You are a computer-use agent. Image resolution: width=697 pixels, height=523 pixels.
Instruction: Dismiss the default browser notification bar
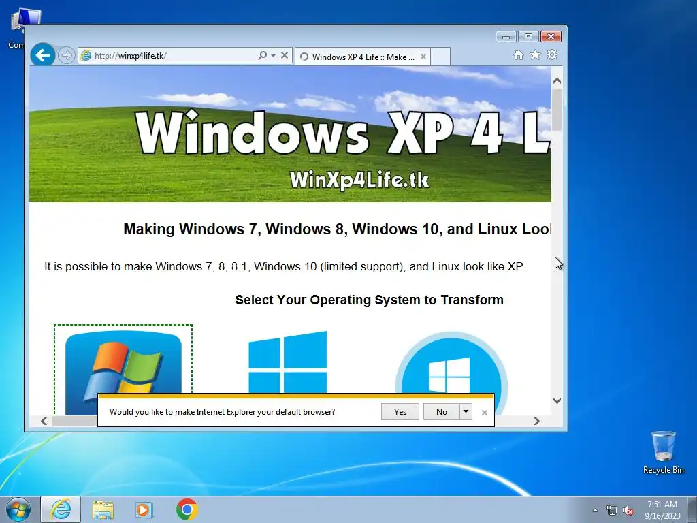pyautogui.click(x=485, y=413)
